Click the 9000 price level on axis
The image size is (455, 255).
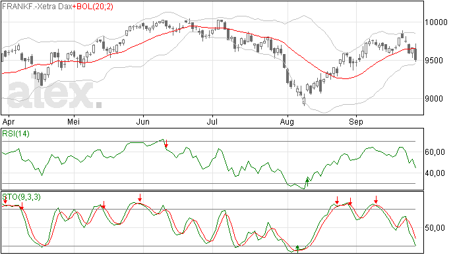click(x=434, y=99)
